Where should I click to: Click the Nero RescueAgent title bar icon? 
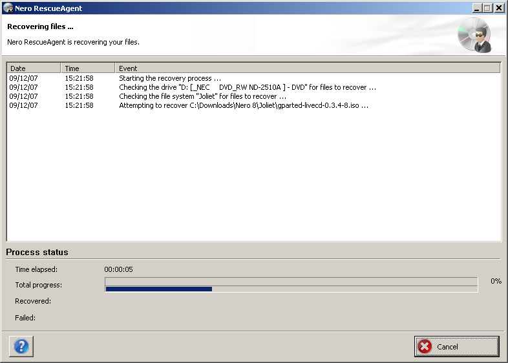8,8
